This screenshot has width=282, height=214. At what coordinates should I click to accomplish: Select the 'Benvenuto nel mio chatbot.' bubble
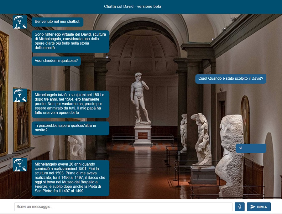pyautogui.click(x=57, y=22)
